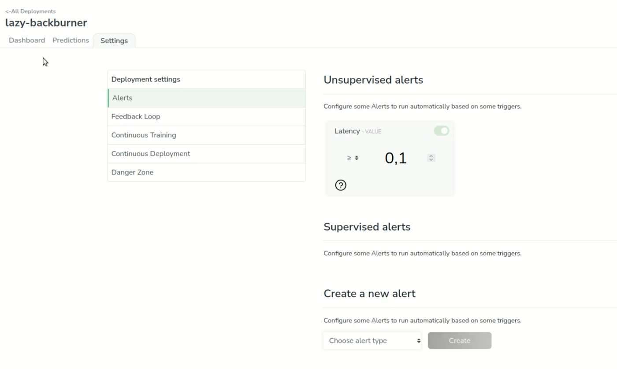Image resolution: width=617 pixels, height=369 pixels.
Task: Click the help question mark icon
Action: click(x=341, y=185)
